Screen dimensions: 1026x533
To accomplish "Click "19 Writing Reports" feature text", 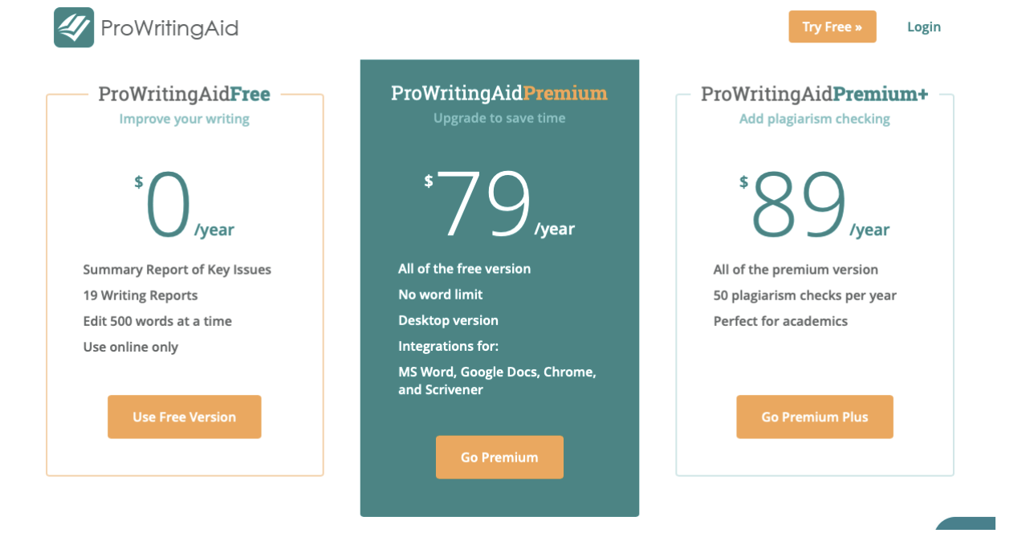I will point(140,295).
